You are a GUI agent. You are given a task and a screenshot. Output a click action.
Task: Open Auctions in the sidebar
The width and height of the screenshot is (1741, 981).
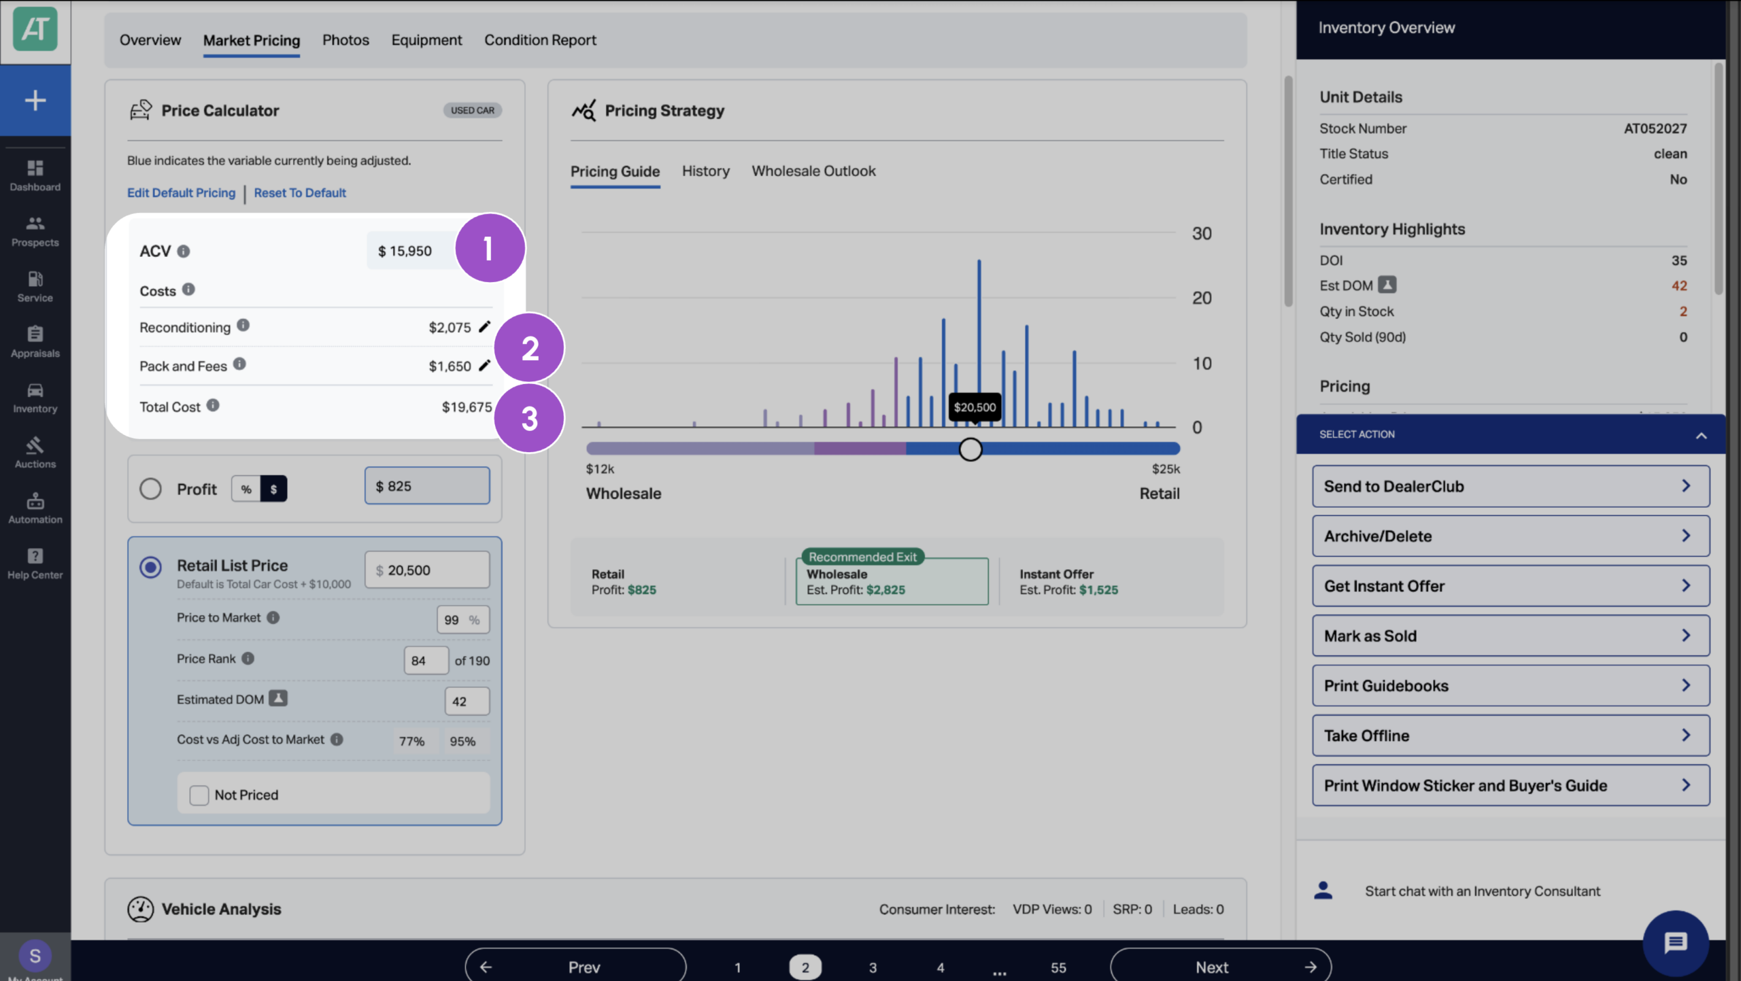35,453
